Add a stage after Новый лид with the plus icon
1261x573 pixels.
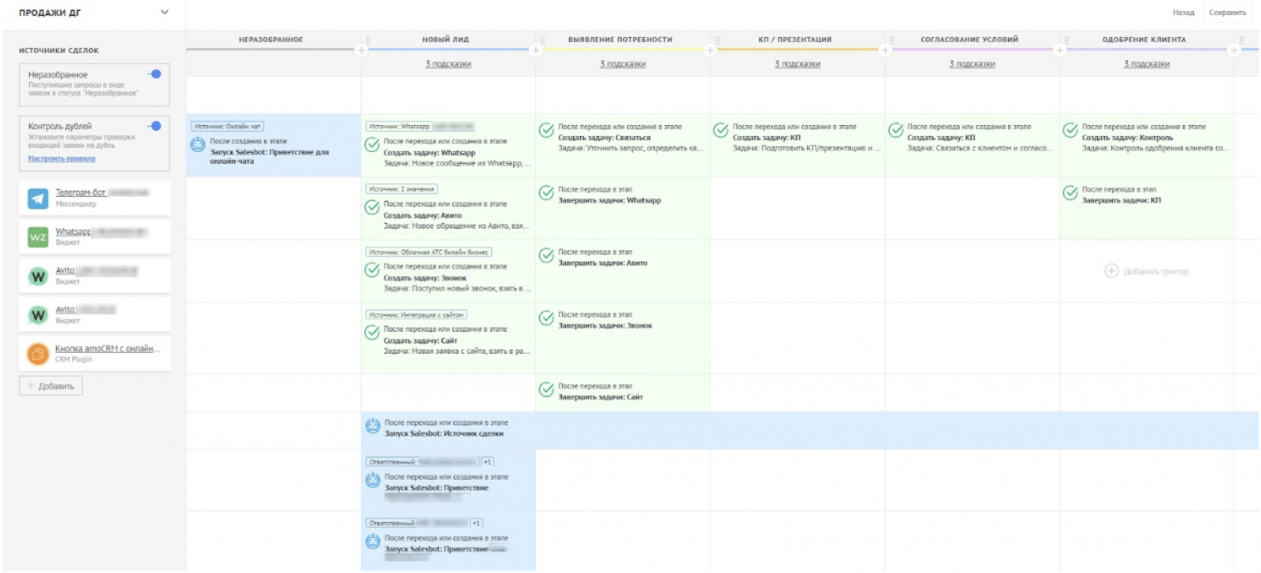point(536,50)
